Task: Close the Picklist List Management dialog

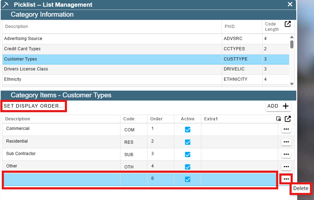Action: click(290, 4)
